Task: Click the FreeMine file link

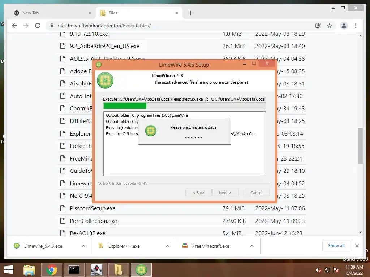Action: [x=81, y=159]
